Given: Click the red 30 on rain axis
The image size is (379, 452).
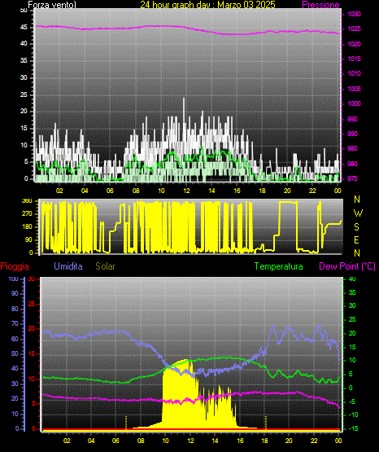Looking at the screenshot, I should coord(32,279).
